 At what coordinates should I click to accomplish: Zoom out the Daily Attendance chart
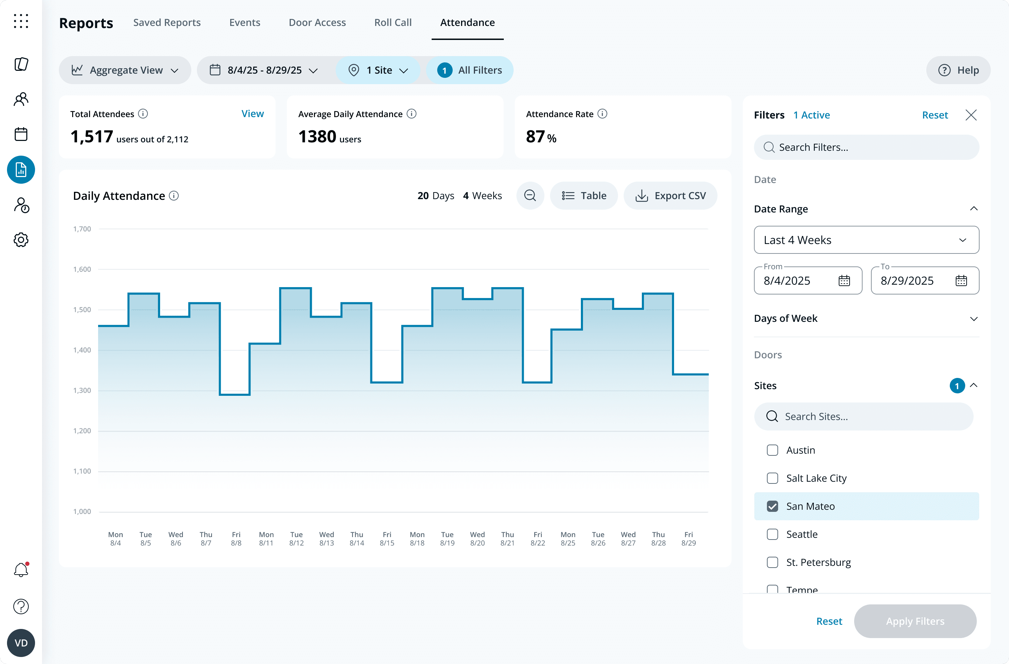(x=530, y=196)
